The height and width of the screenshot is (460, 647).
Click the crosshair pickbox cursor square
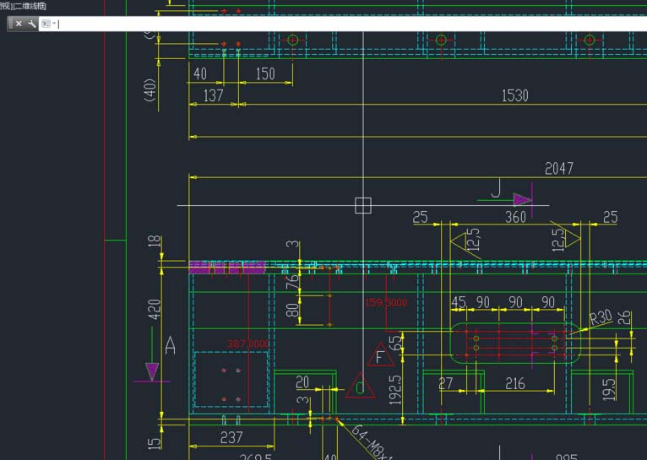pyautogui.click(x=363, y=205)
